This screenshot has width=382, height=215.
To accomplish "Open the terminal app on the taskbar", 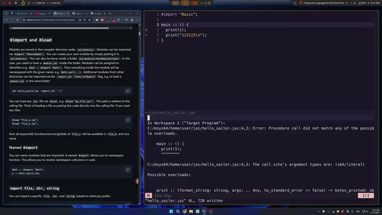I will tap(204, 211).
